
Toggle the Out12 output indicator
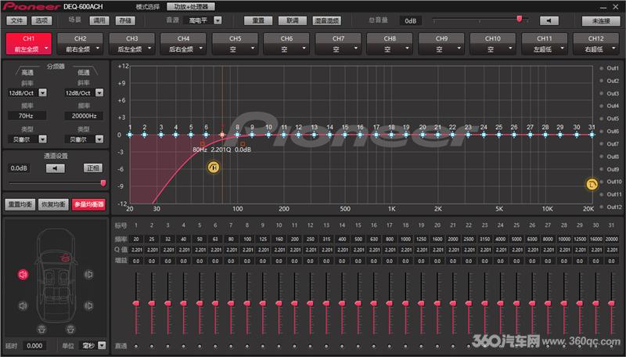(x=601, y=207)
